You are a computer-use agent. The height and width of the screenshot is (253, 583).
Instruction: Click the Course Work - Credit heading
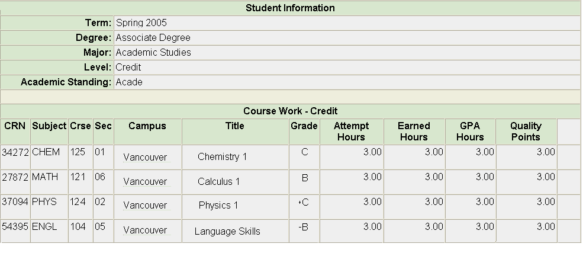tap(290, 111)
